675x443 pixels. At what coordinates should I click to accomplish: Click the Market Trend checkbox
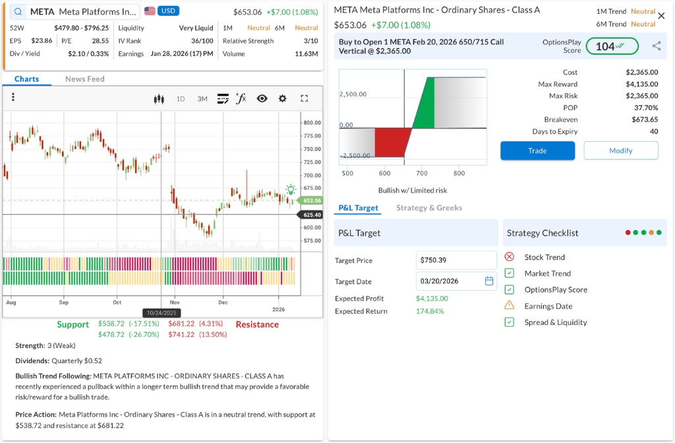click(x=509, y=273)
